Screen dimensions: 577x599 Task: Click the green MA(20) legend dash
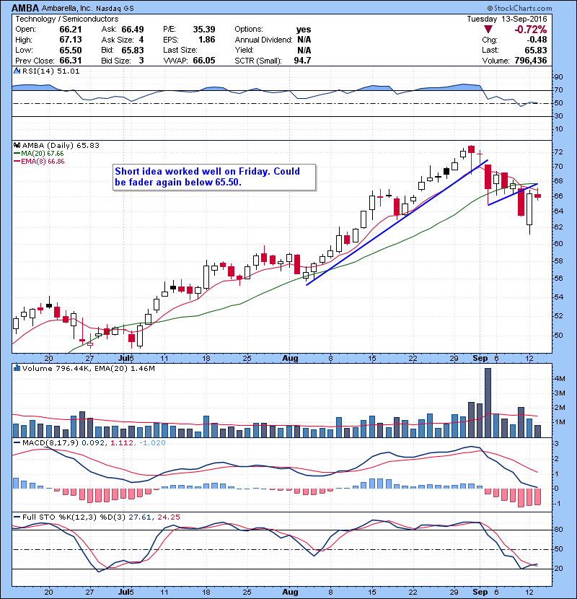17,153
